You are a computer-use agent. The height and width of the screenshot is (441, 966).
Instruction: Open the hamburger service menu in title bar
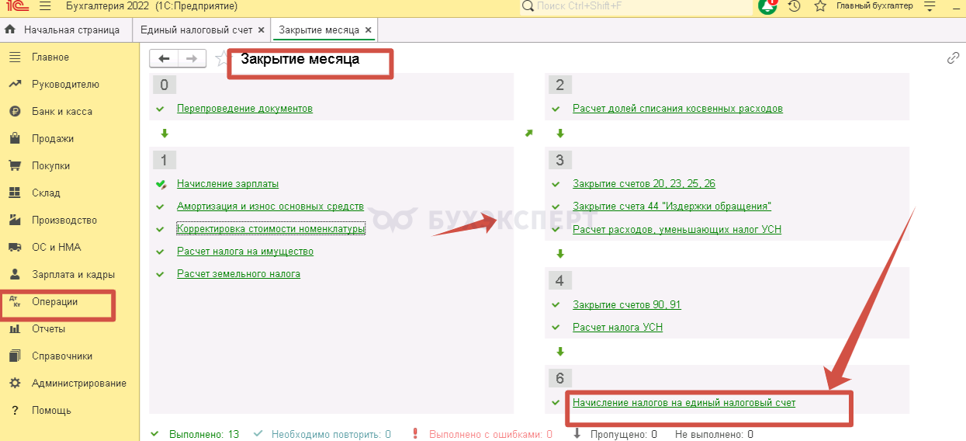coord(44,6)
